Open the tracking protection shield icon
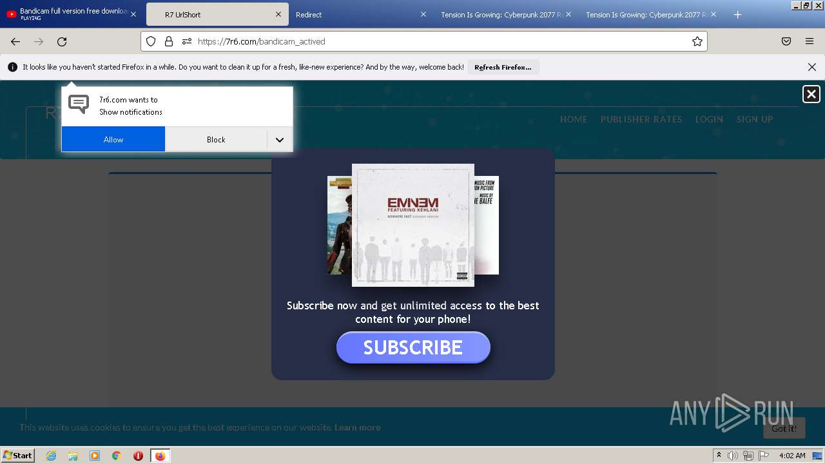 [151, 41]
